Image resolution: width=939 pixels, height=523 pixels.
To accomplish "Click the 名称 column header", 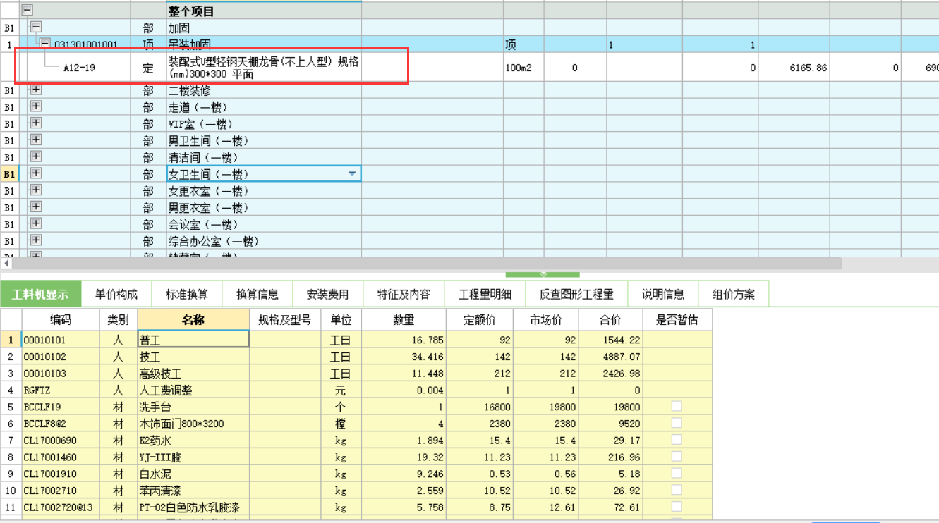I will [193, 319].
